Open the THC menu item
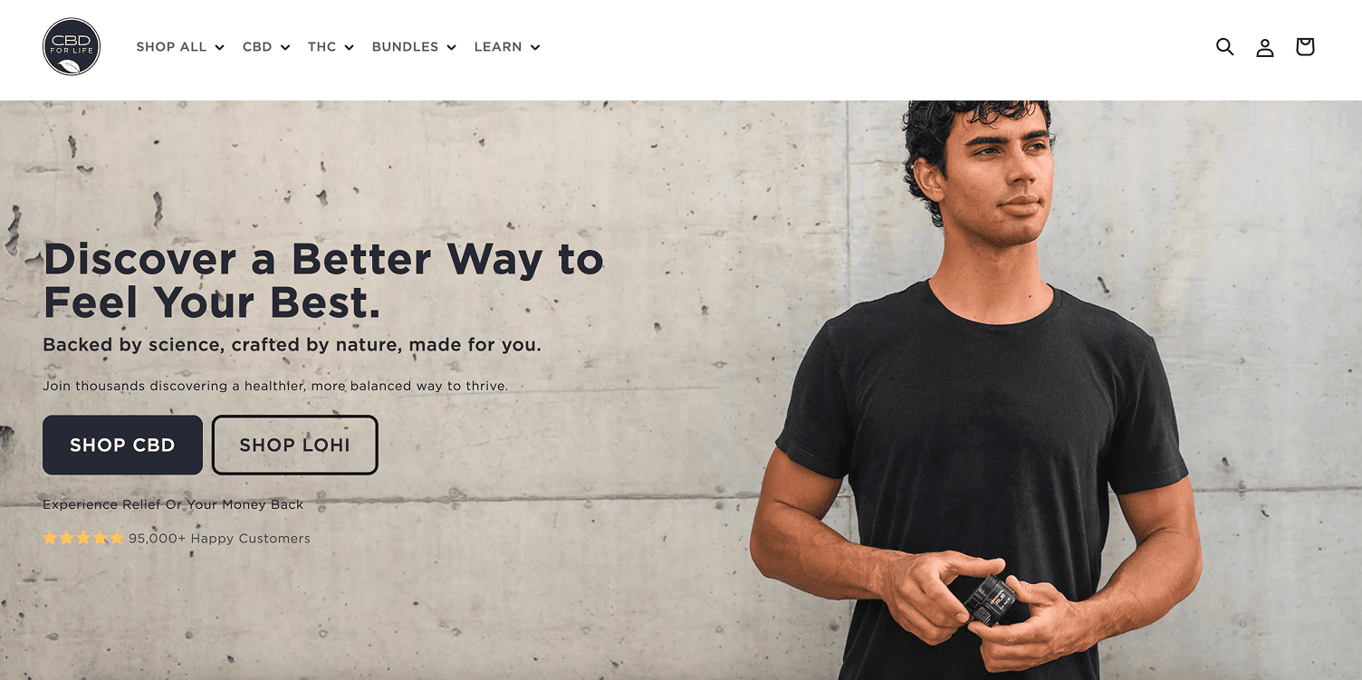 [x=331, y=47]
